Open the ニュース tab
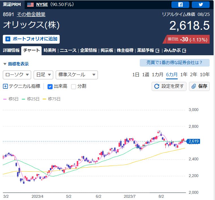The width and height of the screenshot is (215, 200). click(x=68, y=50)
